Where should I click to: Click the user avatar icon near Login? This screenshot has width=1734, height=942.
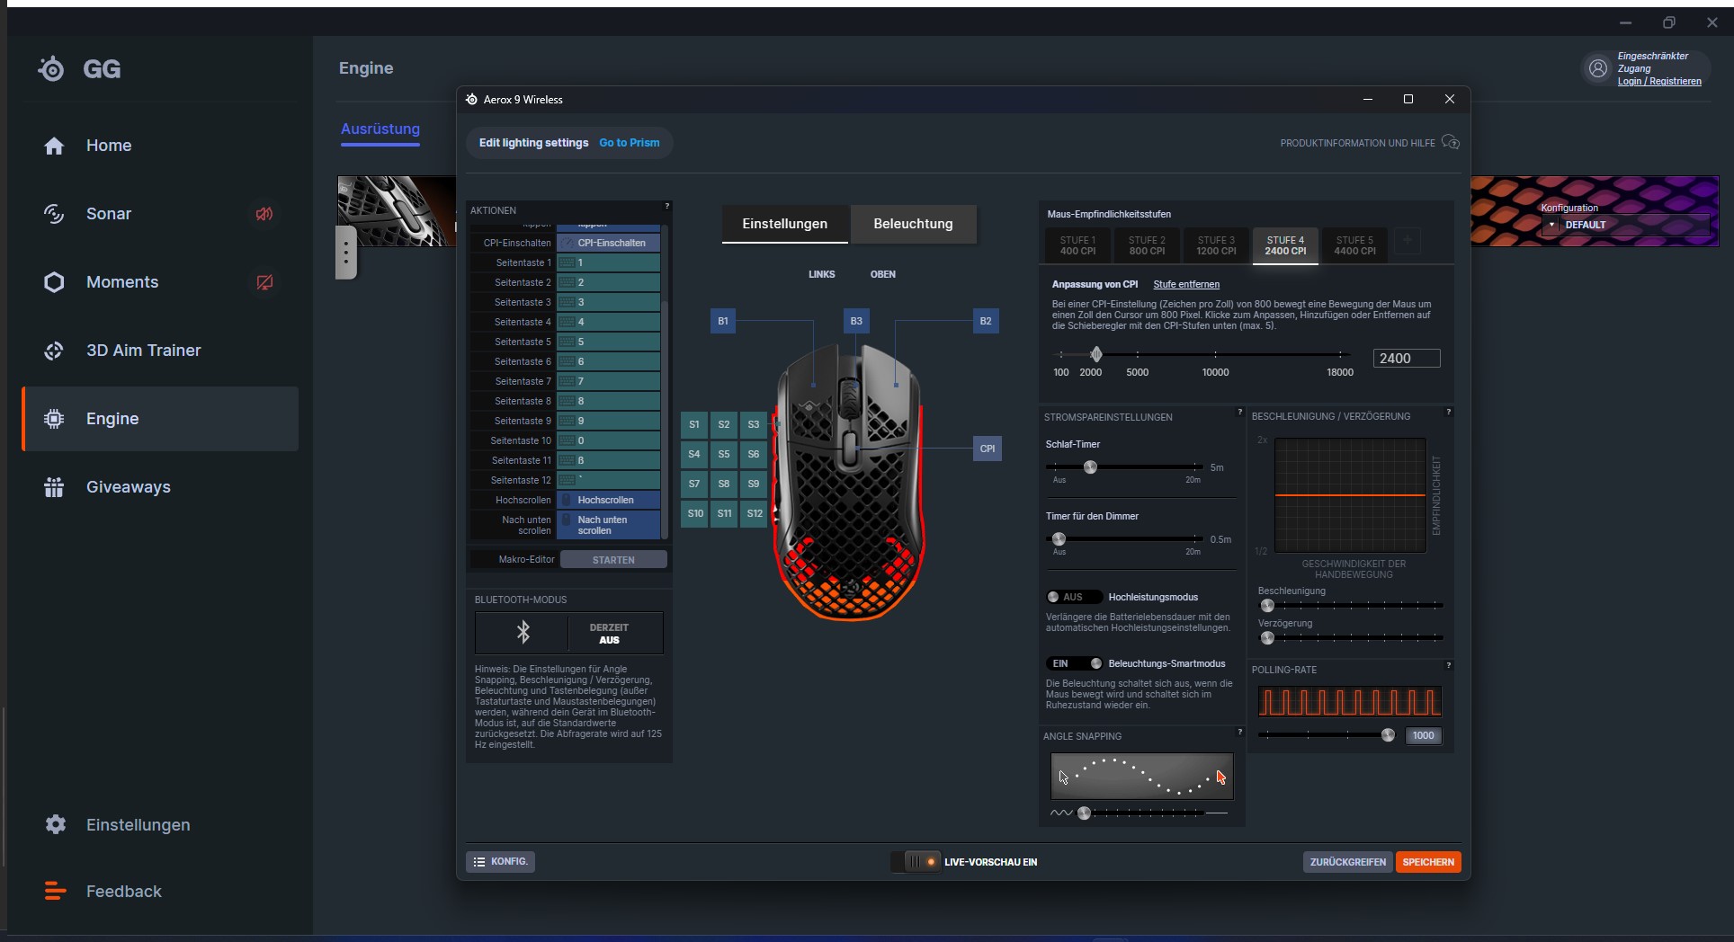1598,68
